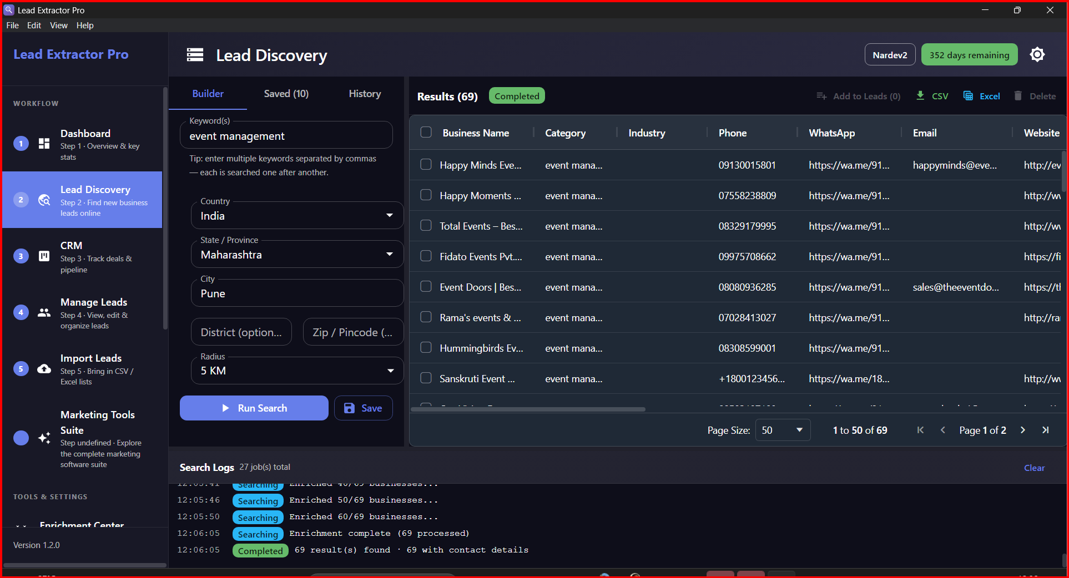
Task: Click the CSV download arrow icon
Action: click(x=920, y=95)
